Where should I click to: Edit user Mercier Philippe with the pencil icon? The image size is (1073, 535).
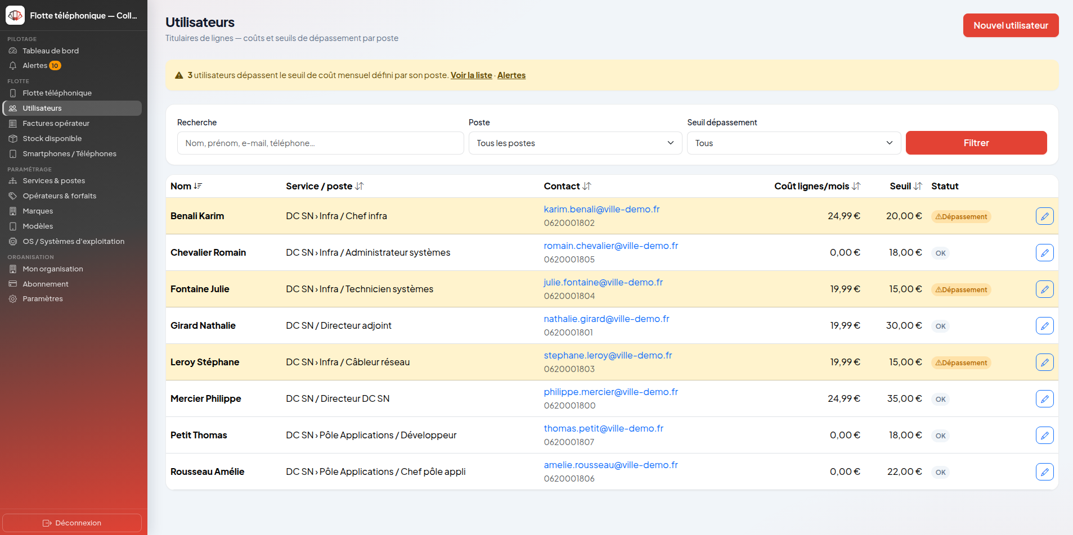click(x=1044, y=398)
